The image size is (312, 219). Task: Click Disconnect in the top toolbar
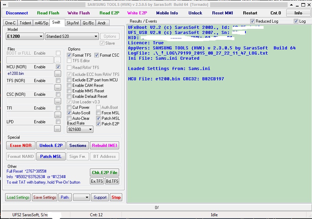pyautogui.click(x=17, y=13)
